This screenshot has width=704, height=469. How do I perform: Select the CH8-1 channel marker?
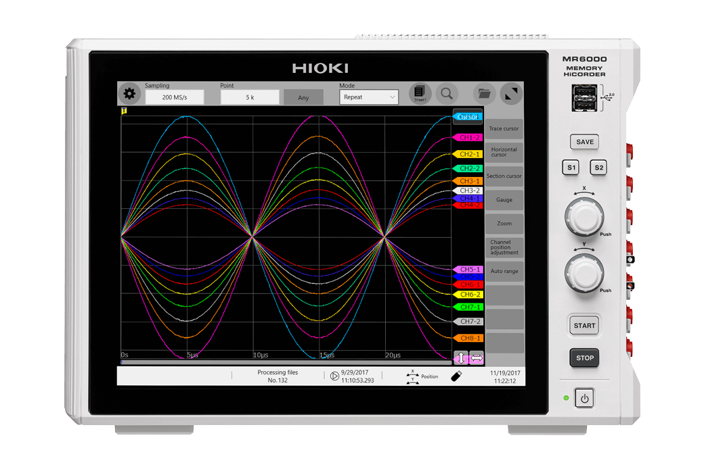[x=468, y=338]
